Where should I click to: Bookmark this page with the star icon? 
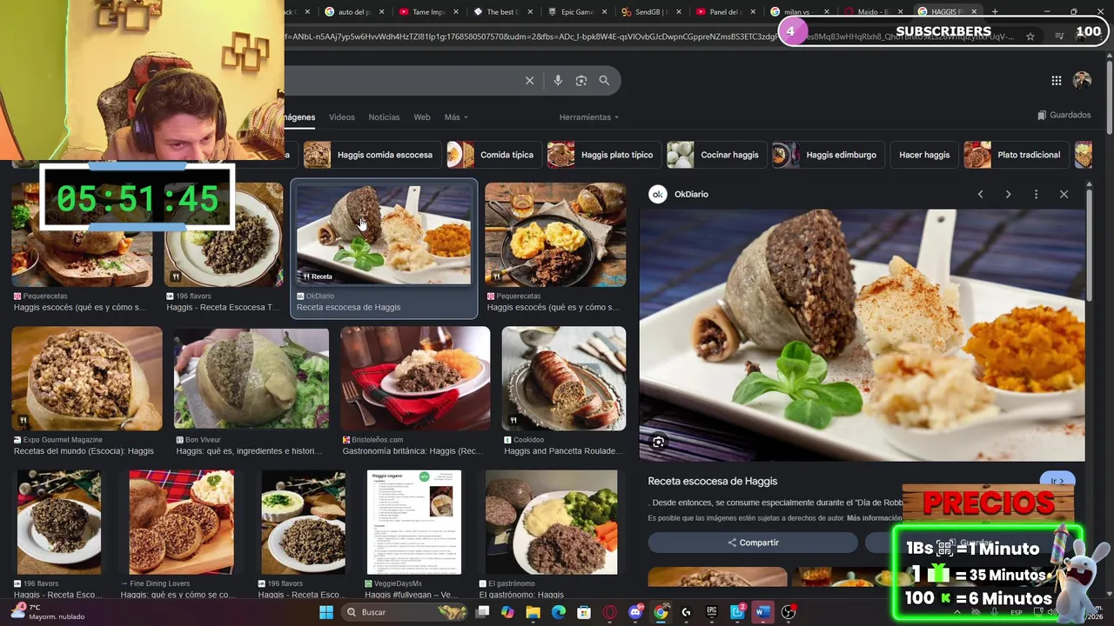pyautogui.click(x=1030, y=37)
